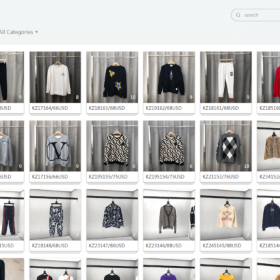
Task: Open the navy printed jacket KZ23147 thumbnail
Action: [112, 215]
